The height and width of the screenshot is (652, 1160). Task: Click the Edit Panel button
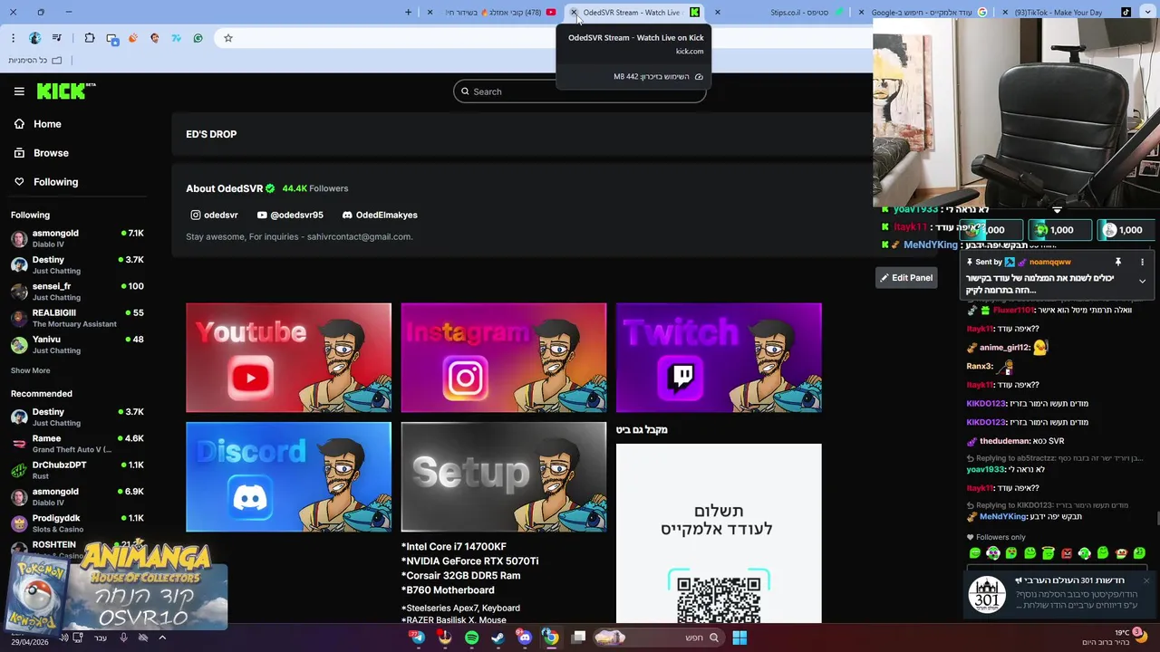click(x=905, y=277)
